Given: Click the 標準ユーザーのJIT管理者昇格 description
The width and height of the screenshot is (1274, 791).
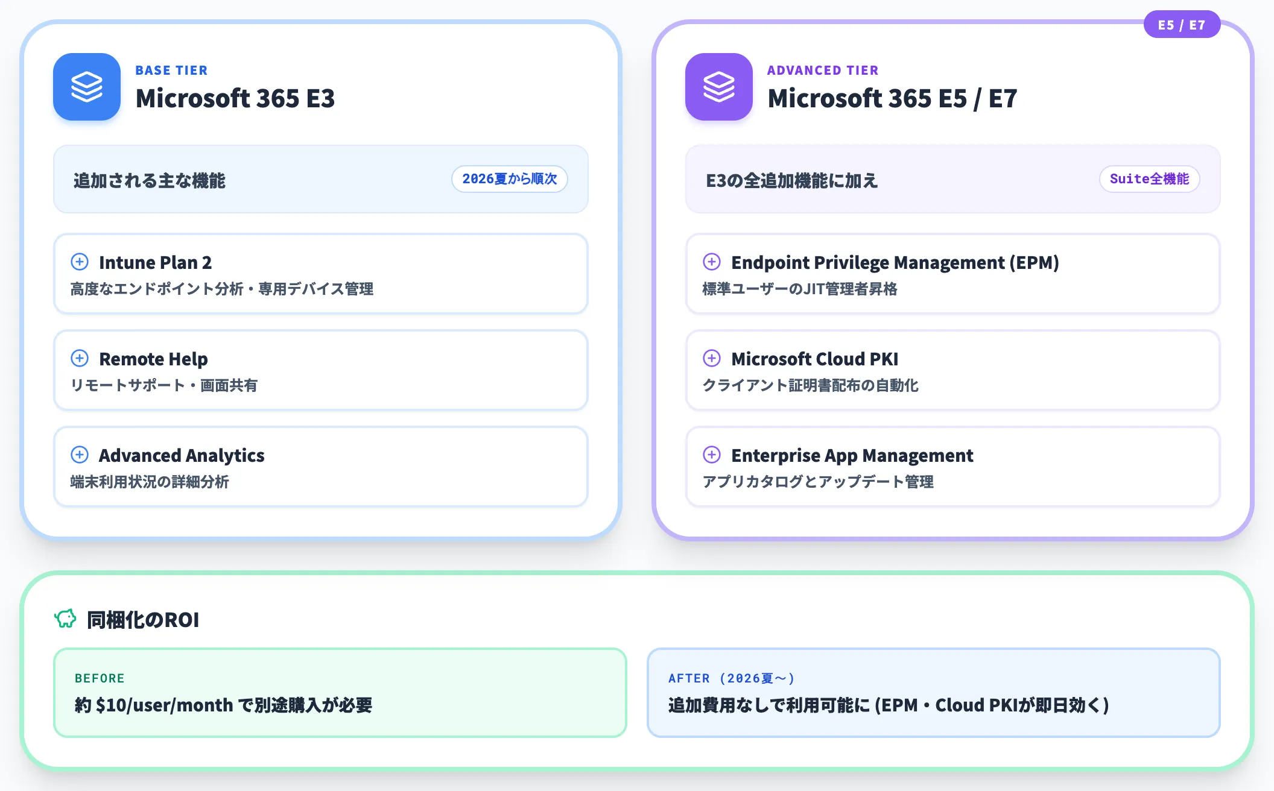Looking at the screenshot, I should [x=800, y=289].
